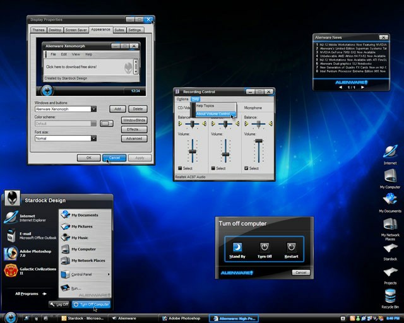
Task: Expand the Font size dropdown
Action: [93, 138]
